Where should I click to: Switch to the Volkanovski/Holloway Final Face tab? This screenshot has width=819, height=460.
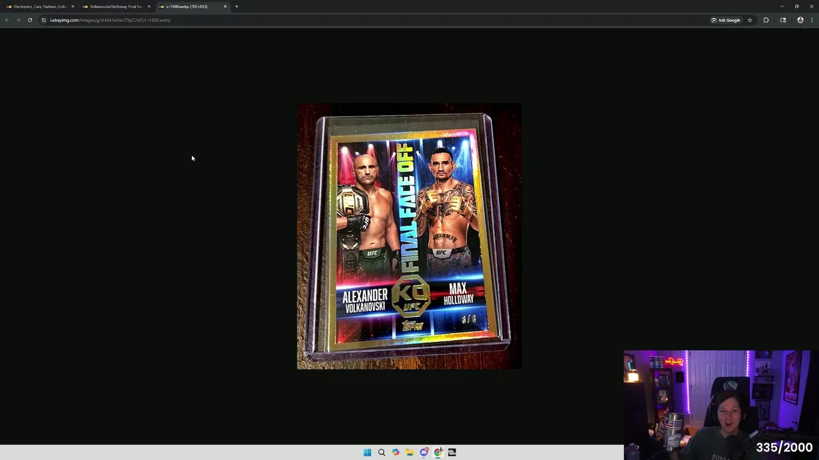[116, 6]
